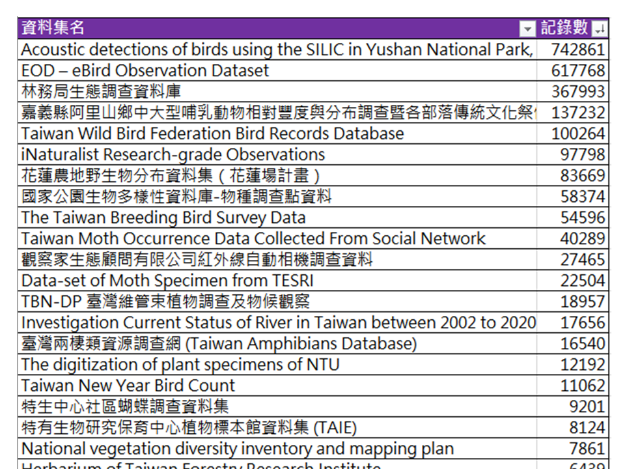Viewport: 625px width, 469px height.
Task: Select the record count cell 367993
Action: (577, 91)
